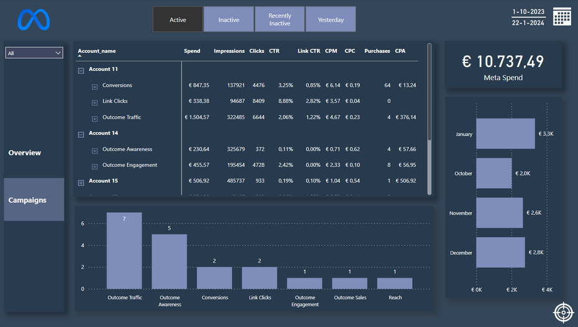Select the Active filter button
The height and width of the screenshot is (327, 578).
[x=178, y=19]
